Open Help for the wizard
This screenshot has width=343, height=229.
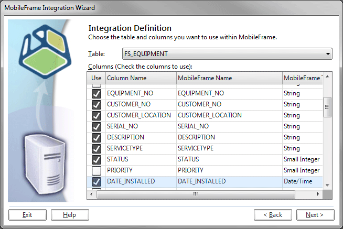click(70, 215)
